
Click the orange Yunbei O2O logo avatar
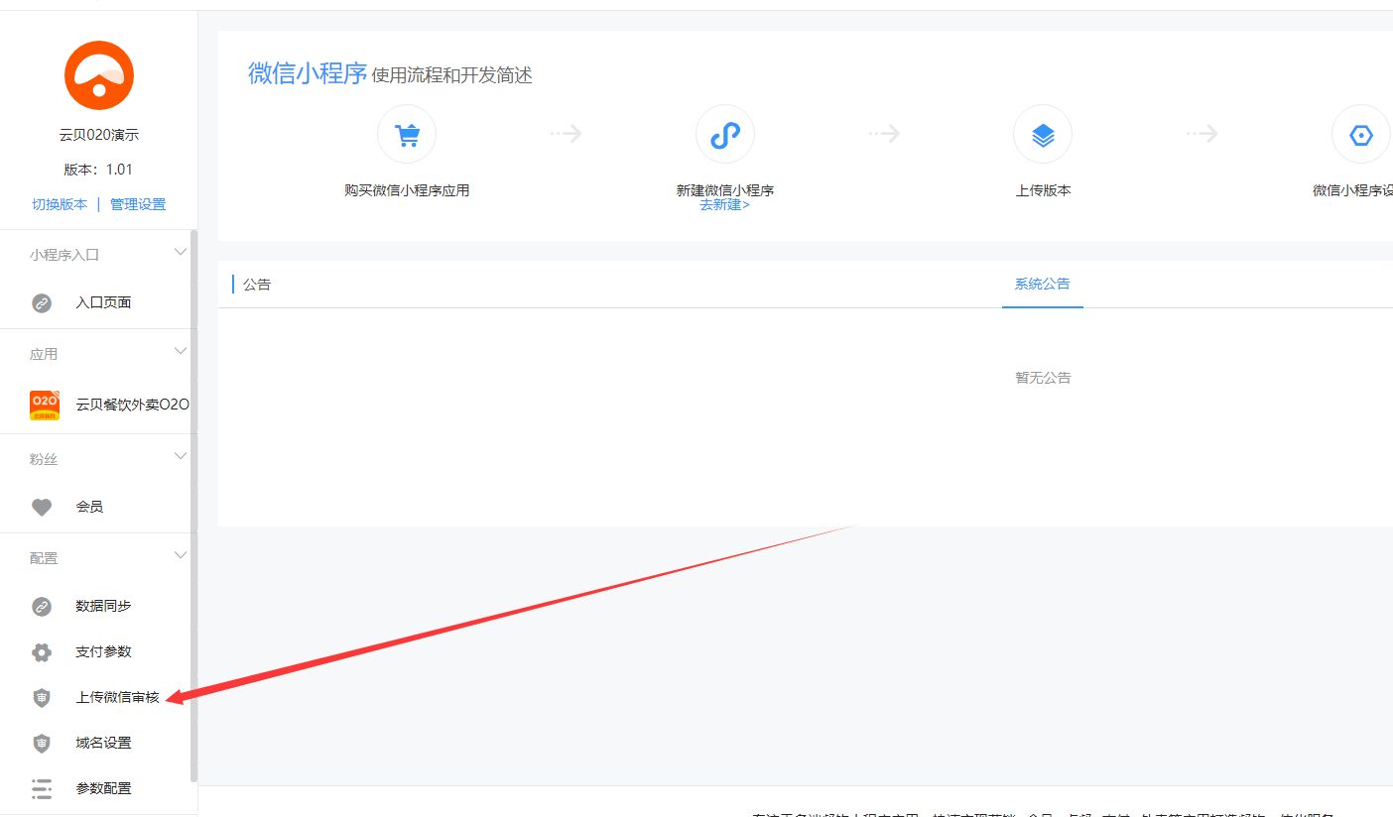tap(99, 75)
